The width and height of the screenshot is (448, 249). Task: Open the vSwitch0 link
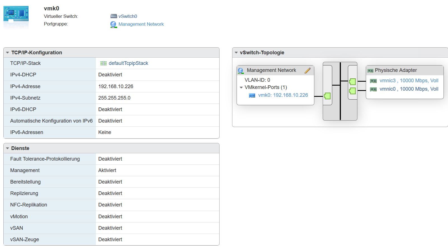[x=128, y=16]
